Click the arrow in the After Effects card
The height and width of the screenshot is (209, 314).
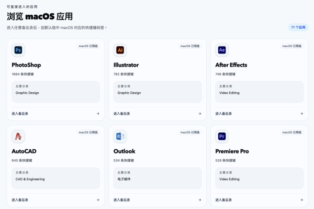coord(301,114)
